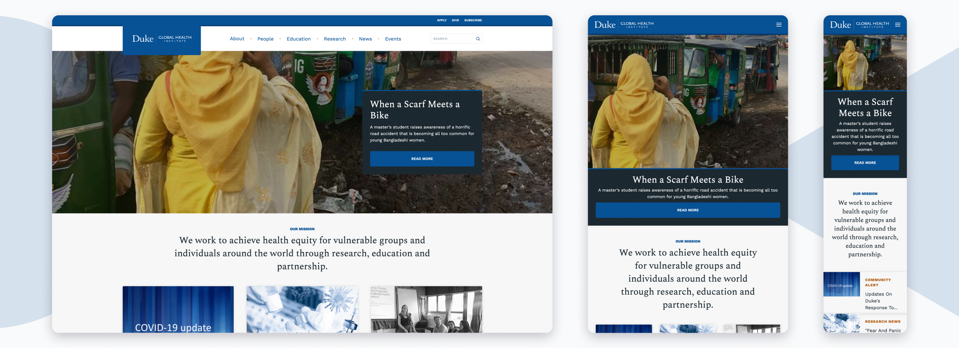Click READ MORE button in phone view
Viewport: 959px width, 348px height.
coord(865,163)
